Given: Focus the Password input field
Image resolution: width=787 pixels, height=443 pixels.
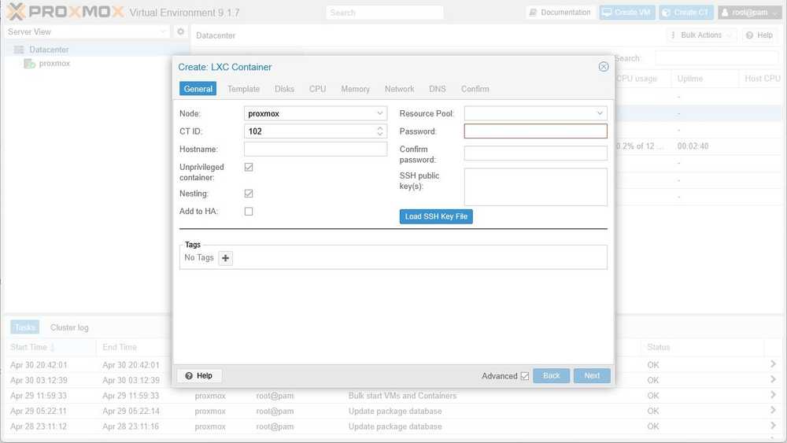Looking at the screenshot, I should [x=535, y=131].
